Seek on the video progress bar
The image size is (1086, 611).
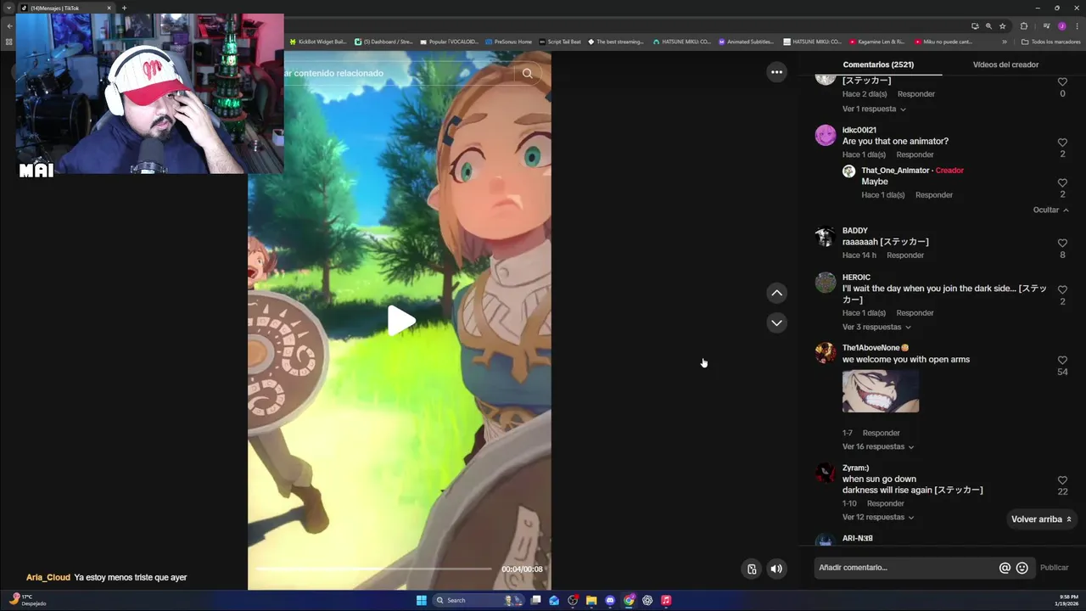click(373, 569)
